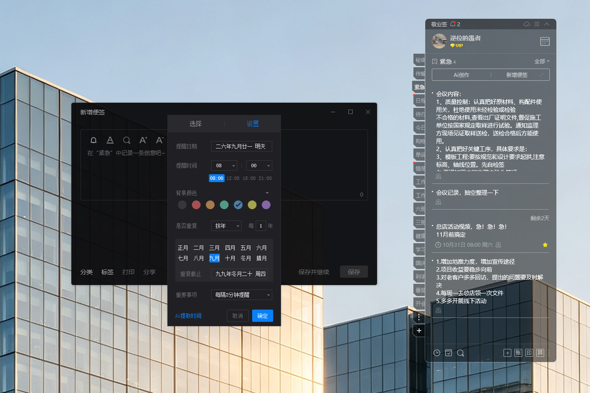
Task: Open the completed tasks checkbox icon in the bottom bar
Action: pyautogui.click(x=448, y=353)
